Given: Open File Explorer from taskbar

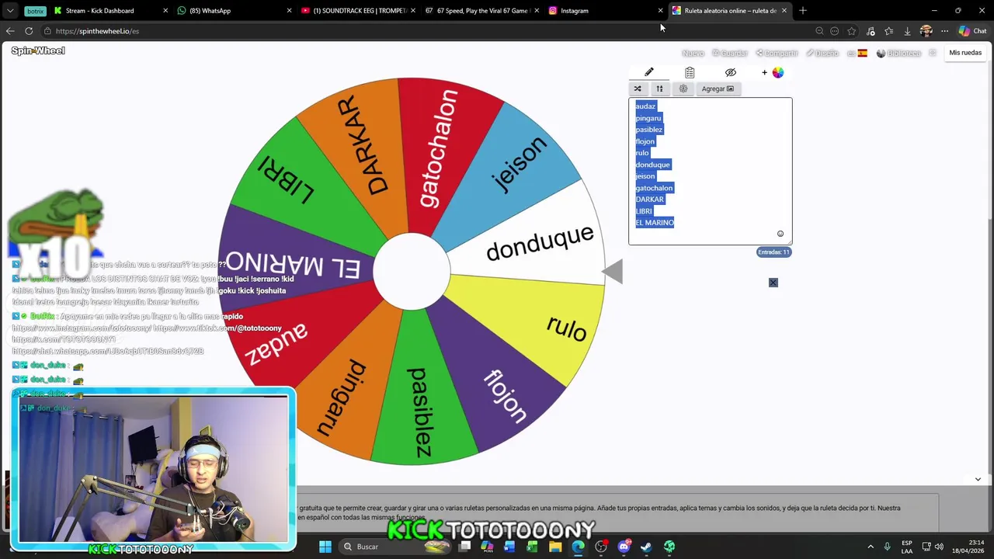Looking at the screenshot, I should (555, 547).
